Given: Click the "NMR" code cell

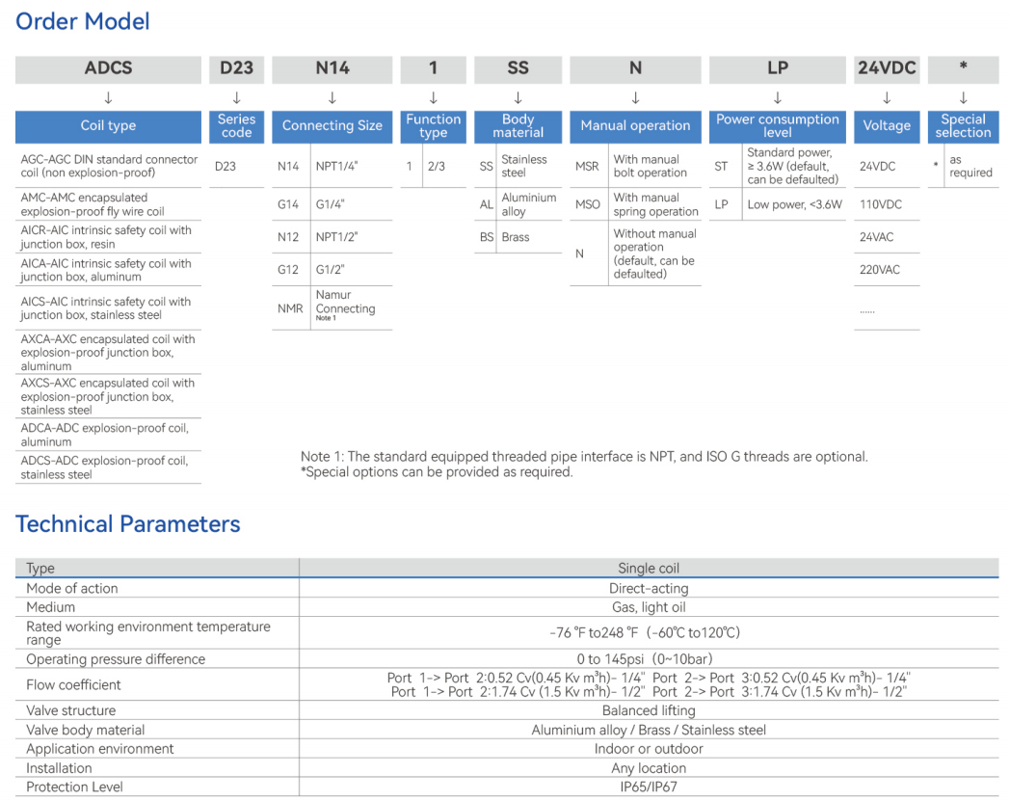Looking at the screenshot, I should (x=290, y=308).
